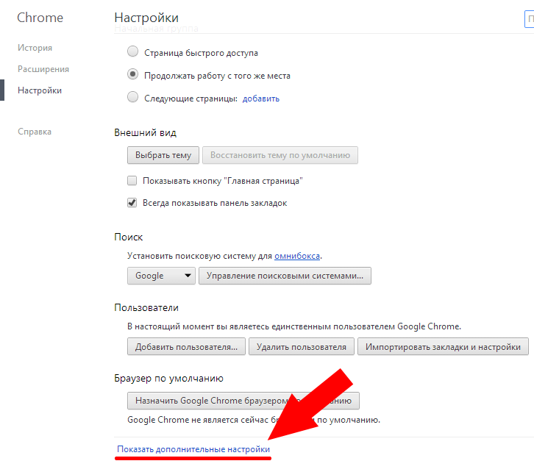Click the "Внешний вид" section heading
Viewport: 534px width, 472px height.
145,133
